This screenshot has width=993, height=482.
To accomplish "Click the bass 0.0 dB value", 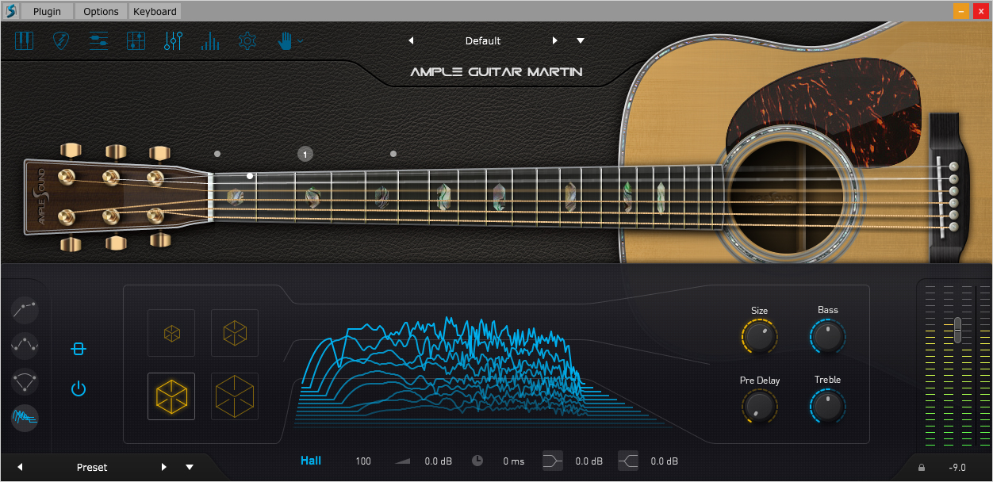I will [x=589, y=461].
